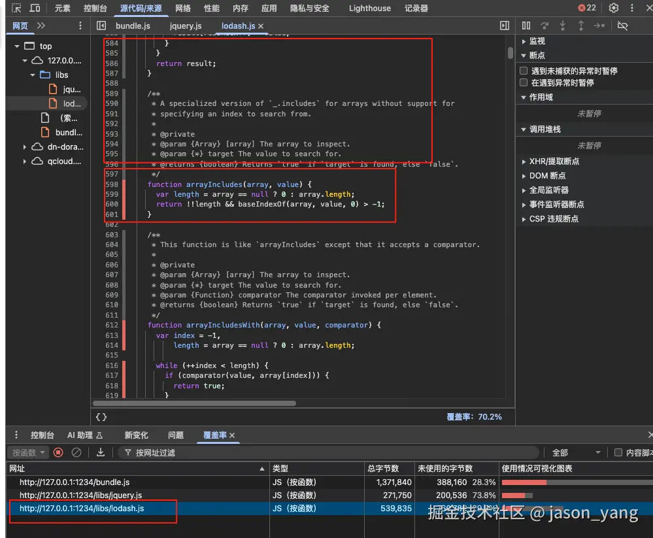The image size is (653, 538).
Task: Toggle the device toolbar icon
Action: [35, 8]
